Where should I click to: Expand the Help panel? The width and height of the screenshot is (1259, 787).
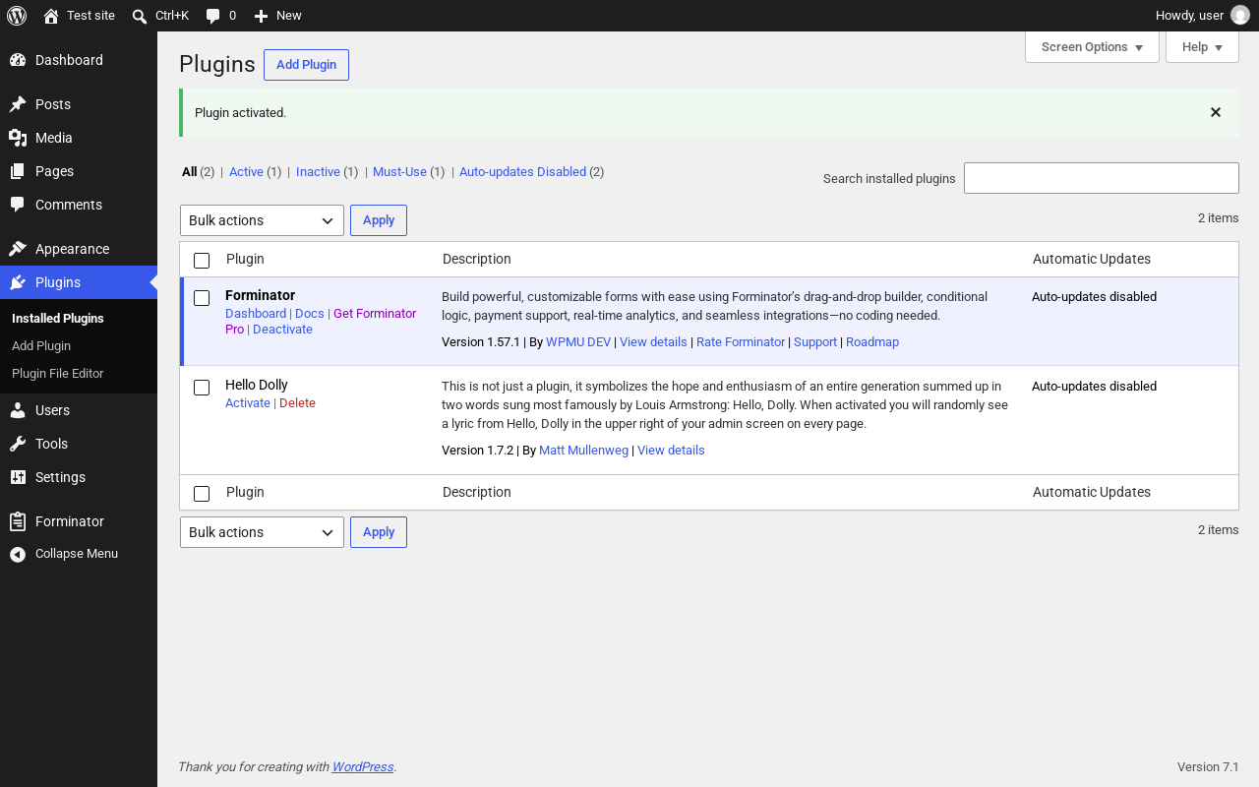coord(1202,47)
